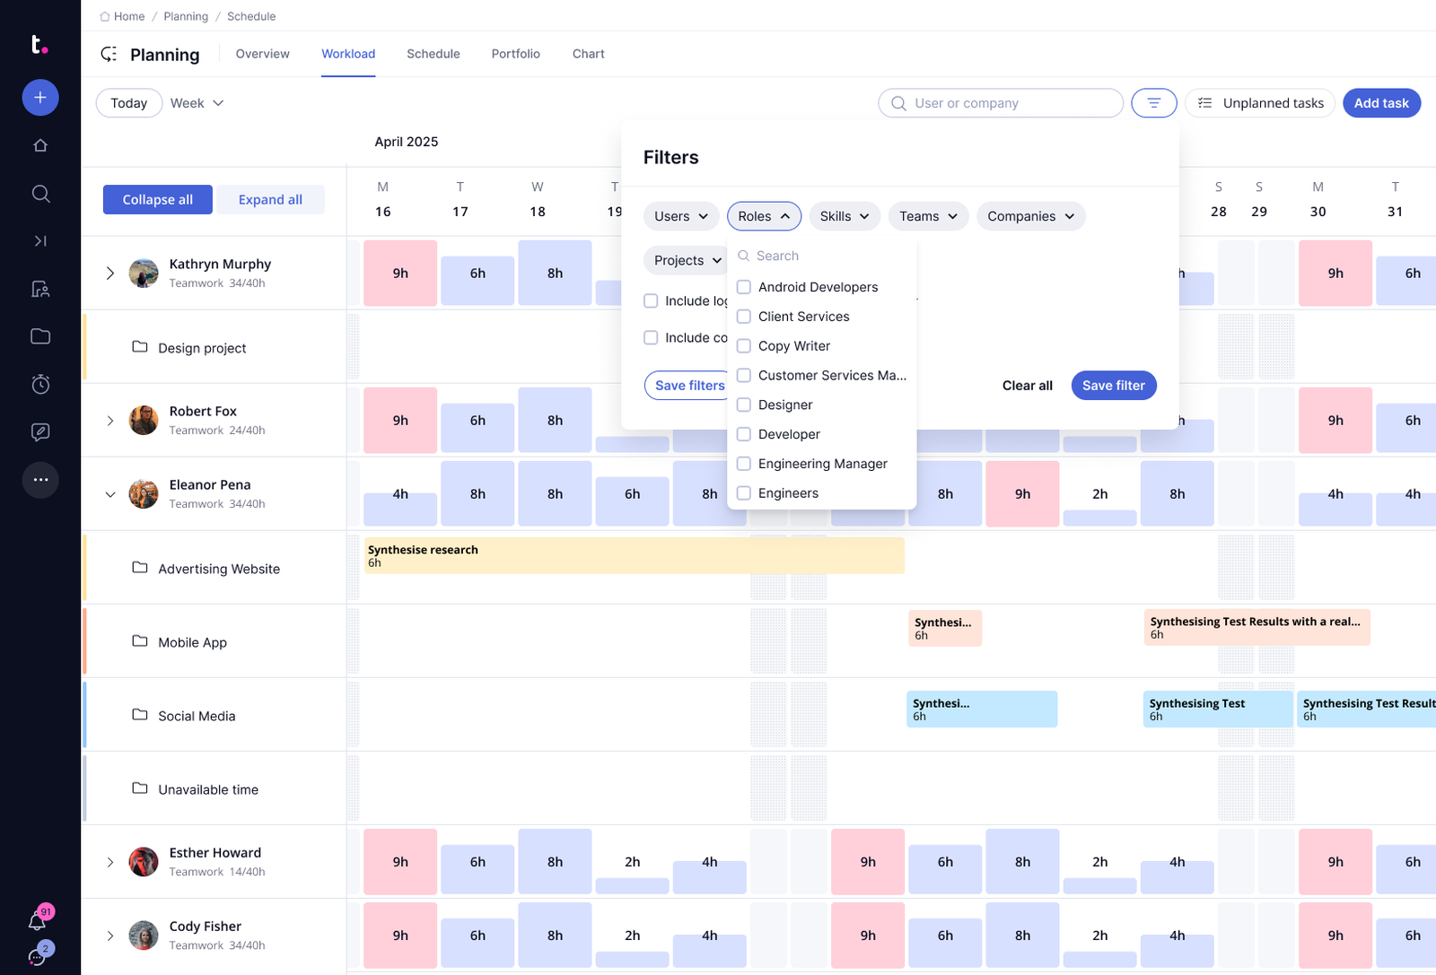This screenshot has width=1436, height=975.
Task: Check the Android Developers role checkbox
Action: pyautogui.click(x=744, y=287)
